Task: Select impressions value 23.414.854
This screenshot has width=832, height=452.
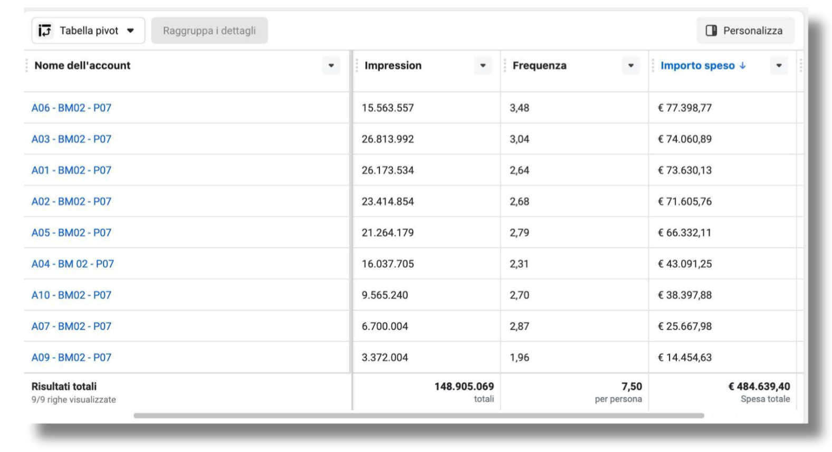Action: [388, 201]
